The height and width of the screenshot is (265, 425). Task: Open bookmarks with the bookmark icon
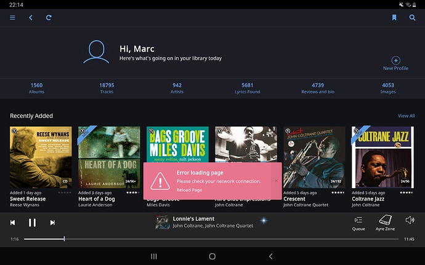pos(394,18)
